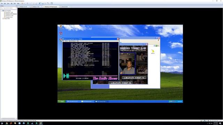
Task: Take a snapshot using the toolbar icon
Action: click(31, 3)
